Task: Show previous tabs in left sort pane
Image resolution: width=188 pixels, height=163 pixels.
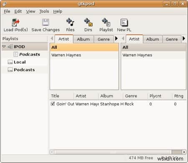Action: pyautogui.click(x=52, y=38)
